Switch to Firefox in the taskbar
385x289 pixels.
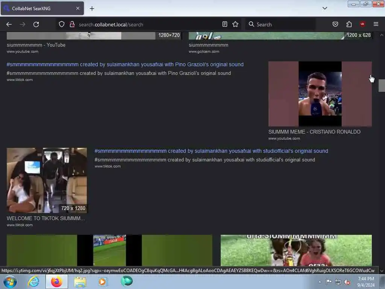[x=56, y=281]
